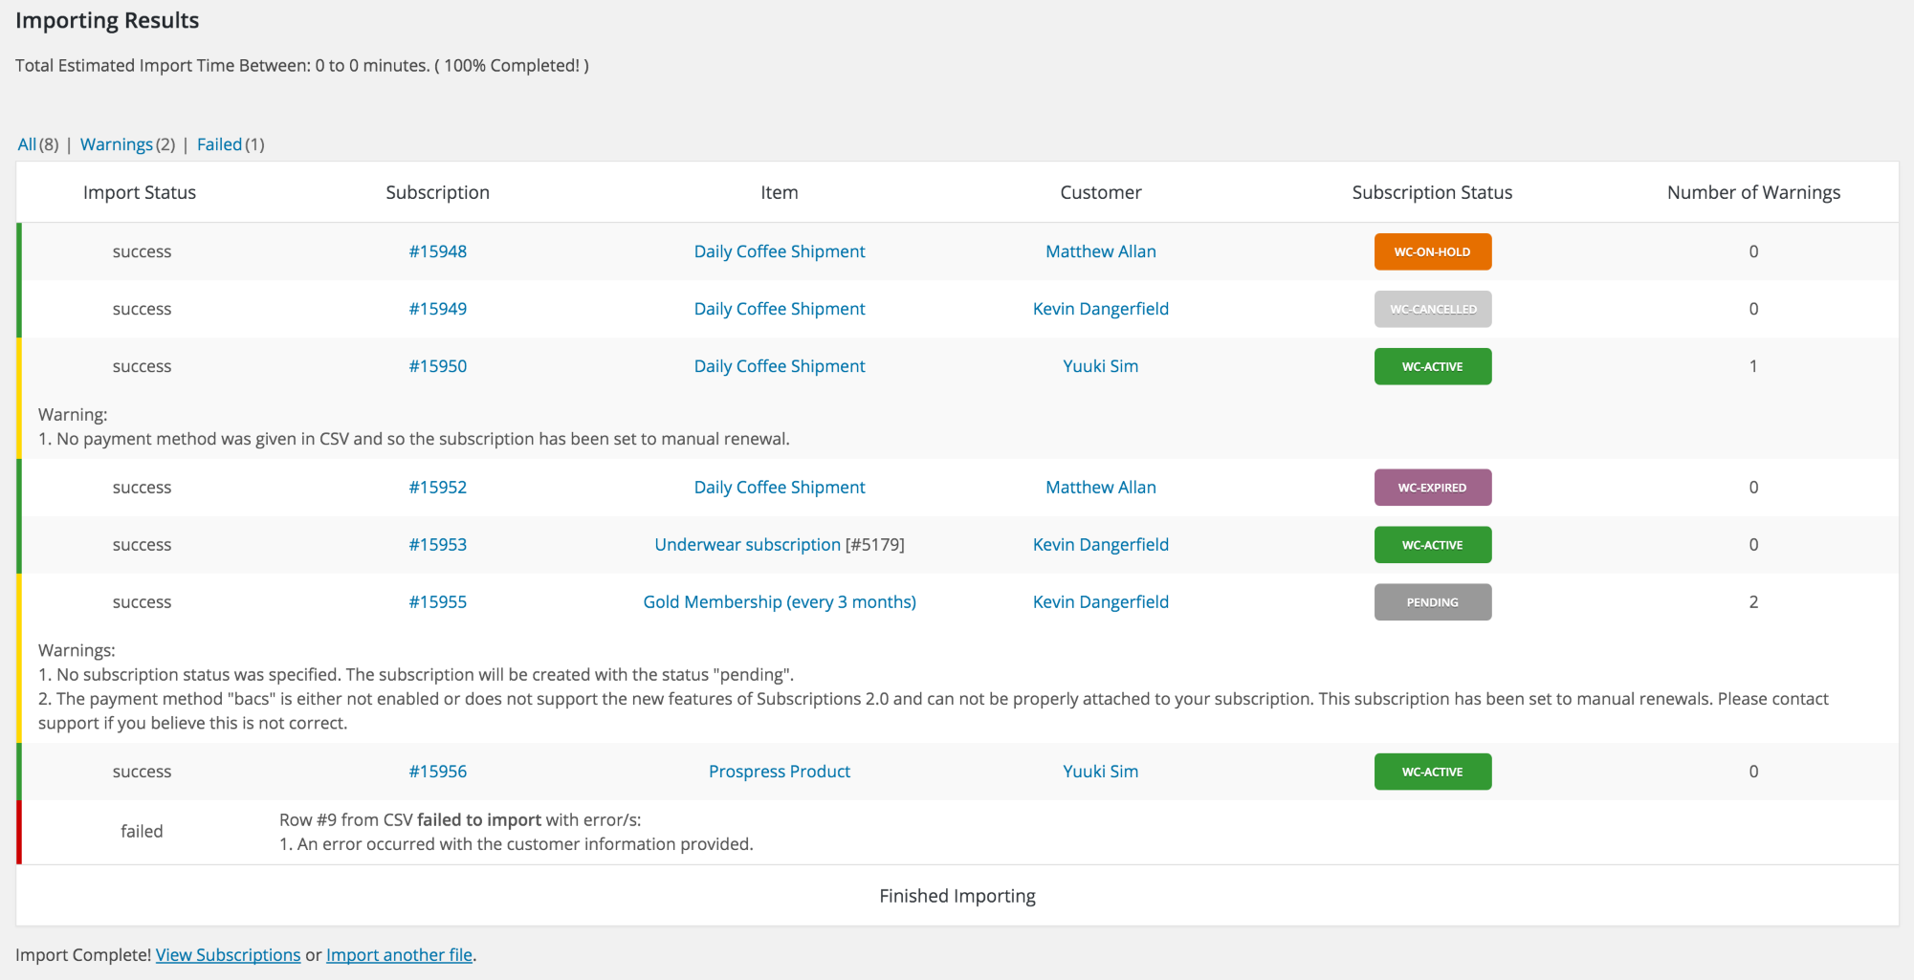The image size is (1914, 980).
Task: Click the purple WC-EXPIRED status badge
Action: click(1432, 488)
